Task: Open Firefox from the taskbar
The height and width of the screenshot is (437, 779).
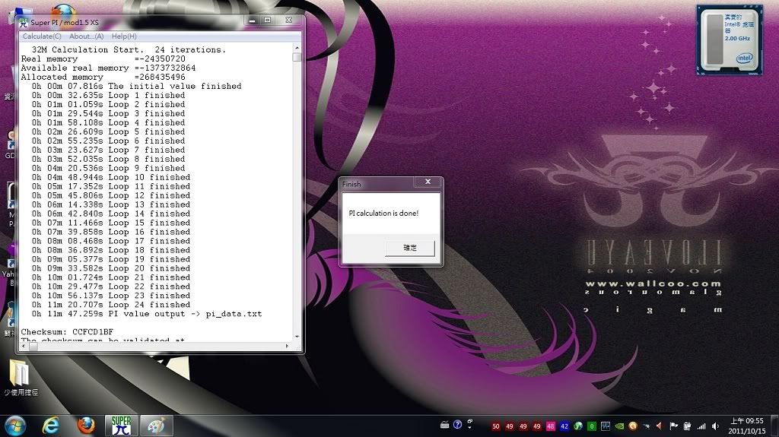Action: tap(86, 425)
